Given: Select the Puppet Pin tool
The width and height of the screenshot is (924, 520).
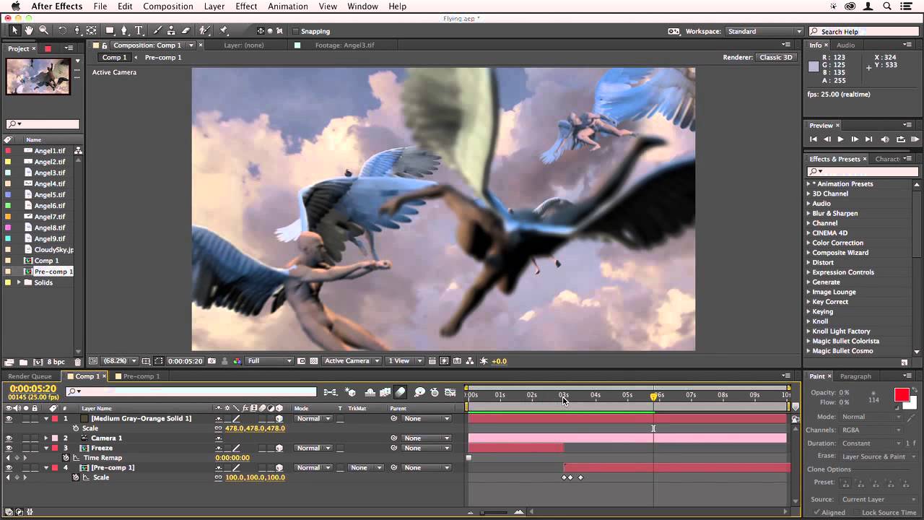Looking at the screenshot, I should [224, 30].
